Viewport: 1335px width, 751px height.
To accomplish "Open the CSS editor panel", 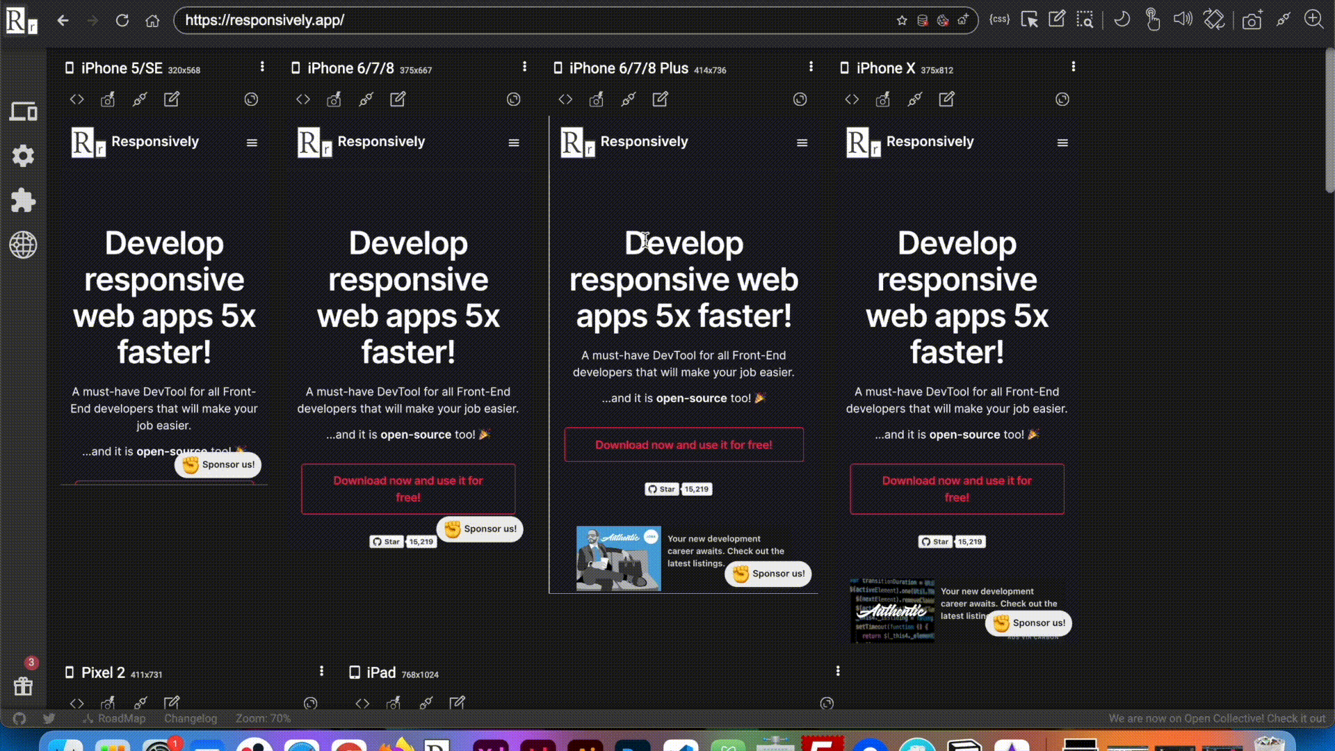I will click(999, 19).
